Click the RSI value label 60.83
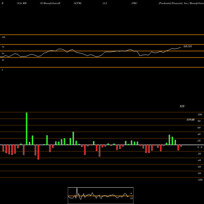Screen dimensions: 204x204 click(x=188, y=47)
